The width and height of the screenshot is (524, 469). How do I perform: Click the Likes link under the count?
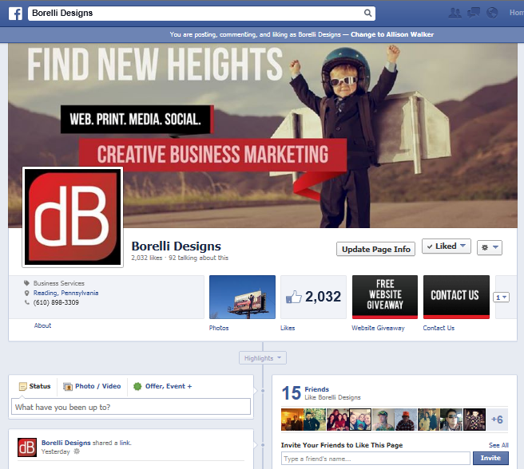pyautogui.click(x=288, y=328)
